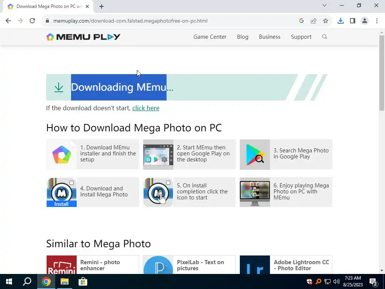Screen dimensions: 385x289
Task: Click the Remini app icon
Action: (62, 265)
